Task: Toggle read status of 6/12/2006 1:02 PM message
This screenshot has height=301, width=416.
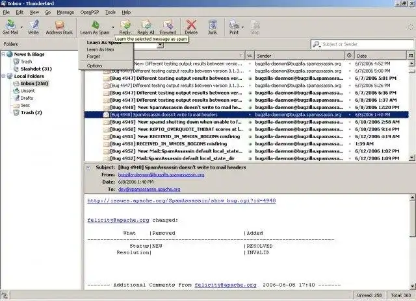Action: (250, 151)
